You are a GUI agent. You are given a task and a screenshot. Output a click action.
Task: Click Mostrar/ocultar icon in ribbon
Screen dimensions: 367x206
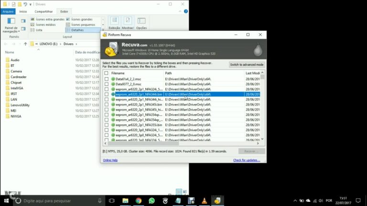pyautogui.click(x=128, y=21)
